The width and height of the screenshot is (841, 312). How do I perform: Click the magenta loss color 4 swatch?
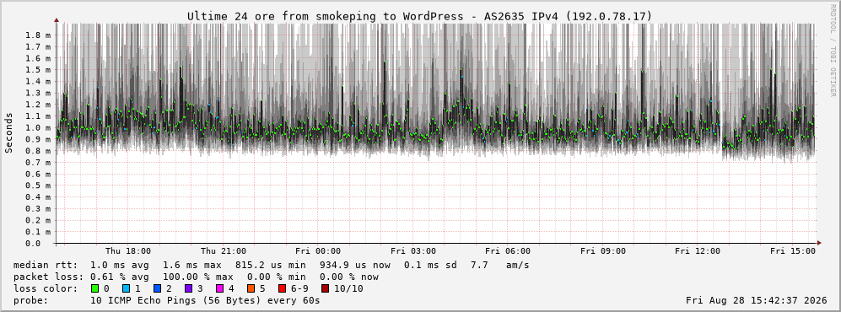pos(218,289)
